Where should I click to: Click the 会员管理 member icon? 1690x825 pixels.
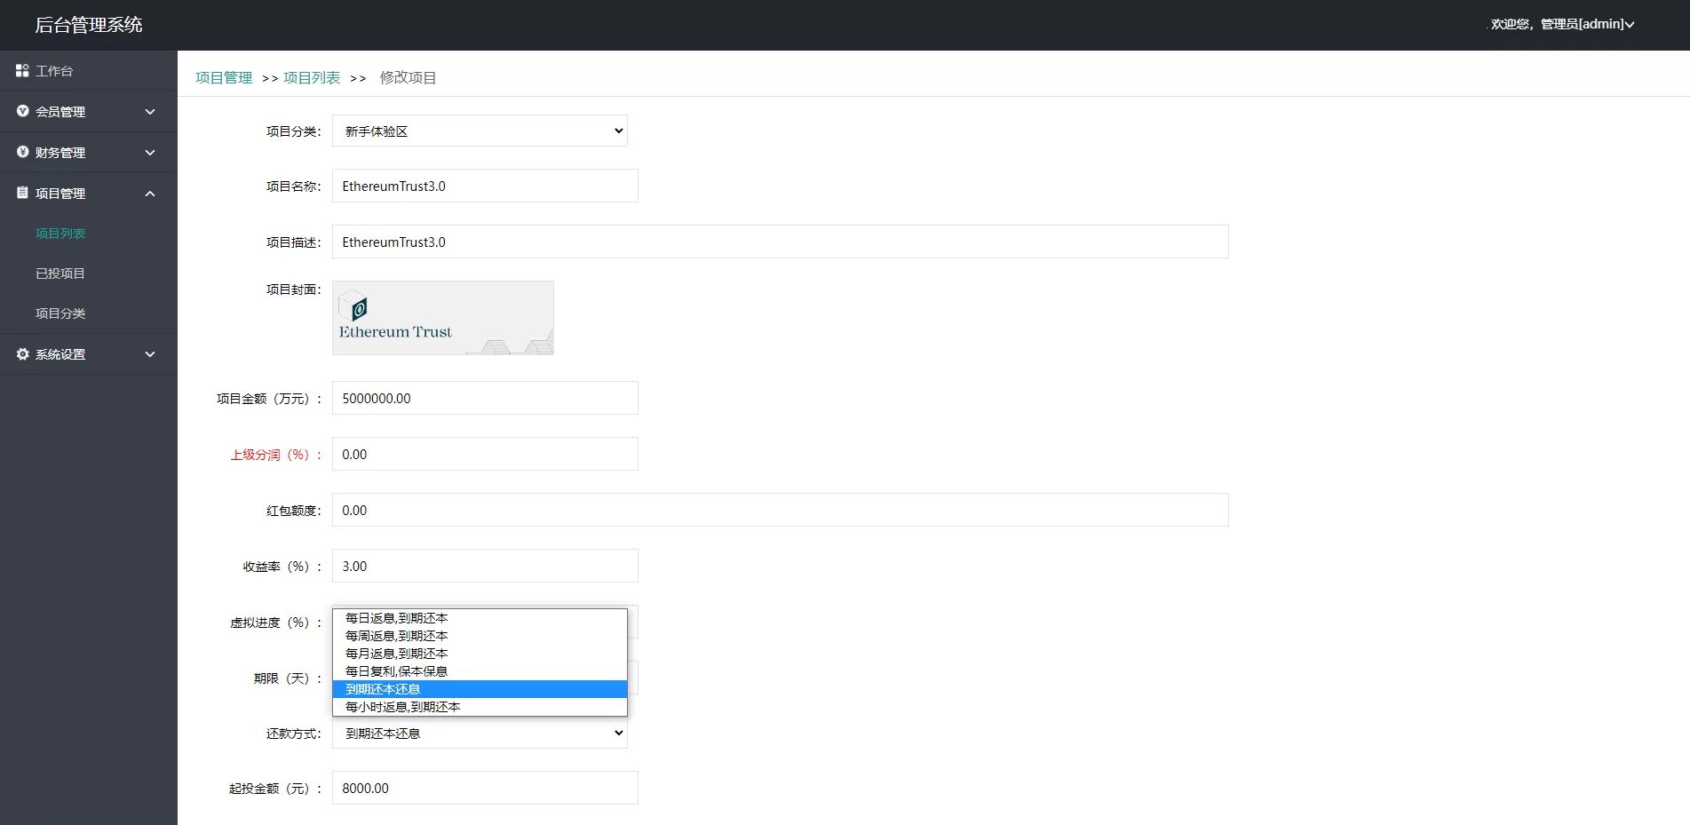point(23,111)
